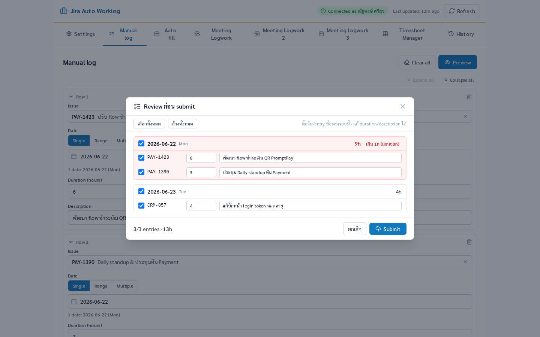Click the Jira Auto Worklog briefcase logo icon
This screenshot has width=540, height=337.
(x=64, y=11)
